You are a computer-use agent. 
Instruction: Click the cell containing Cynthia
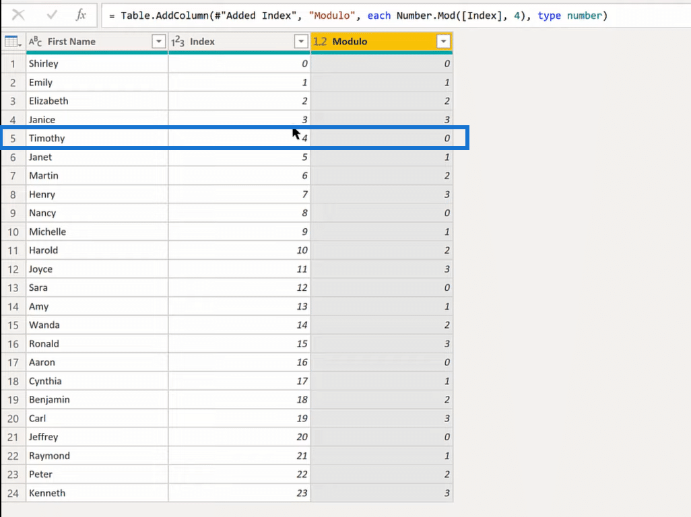tap(97, 381)
